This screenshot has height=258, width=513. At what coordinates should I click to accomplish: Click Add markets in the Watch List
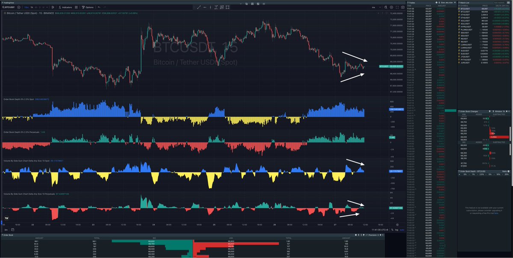pos(499,3)
